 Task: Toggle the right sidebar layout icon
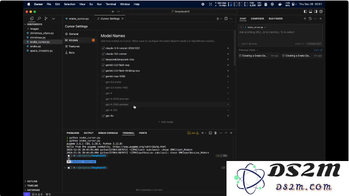(316, 11)
